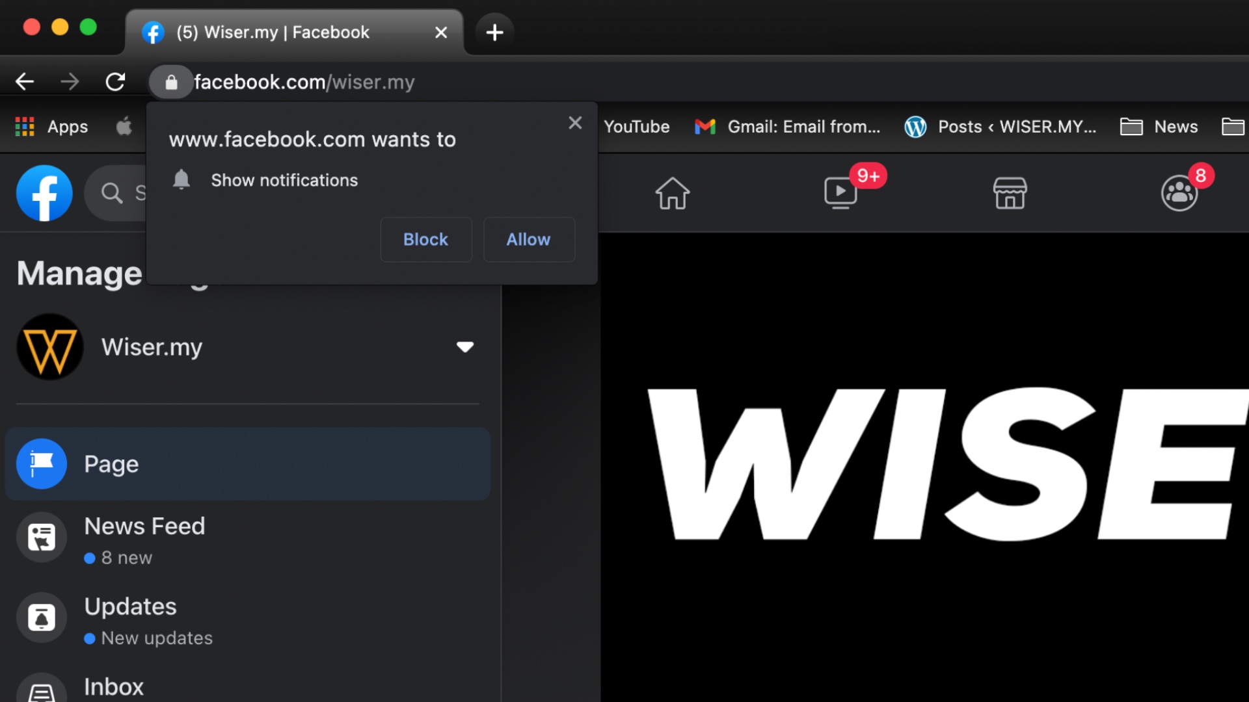The height and width of the screenshot is (702, 1249).
Task: Open Chrome Apps shortcut
Action: pyautogui.click(x=52, y=127)
